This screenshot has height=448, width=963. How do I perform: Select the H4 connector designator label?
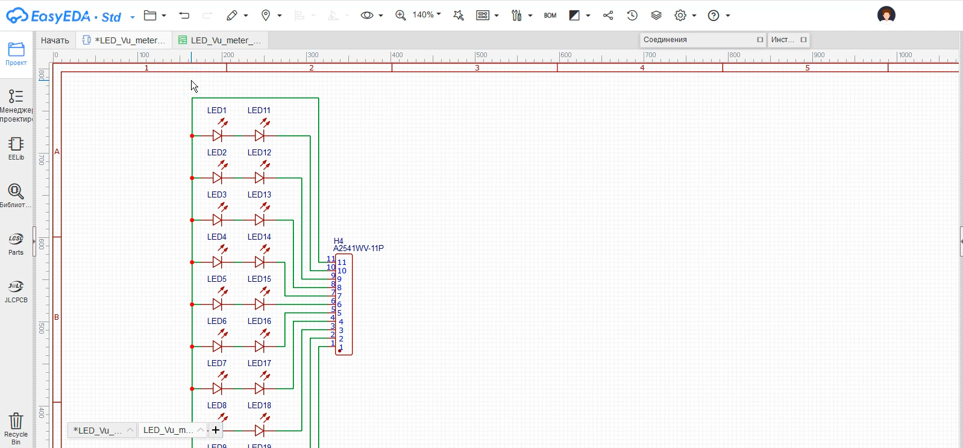pos(339,241)
